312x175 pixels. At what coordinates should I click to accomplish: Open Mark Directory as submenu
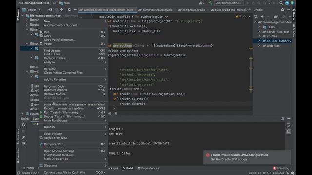coord(73,159)
